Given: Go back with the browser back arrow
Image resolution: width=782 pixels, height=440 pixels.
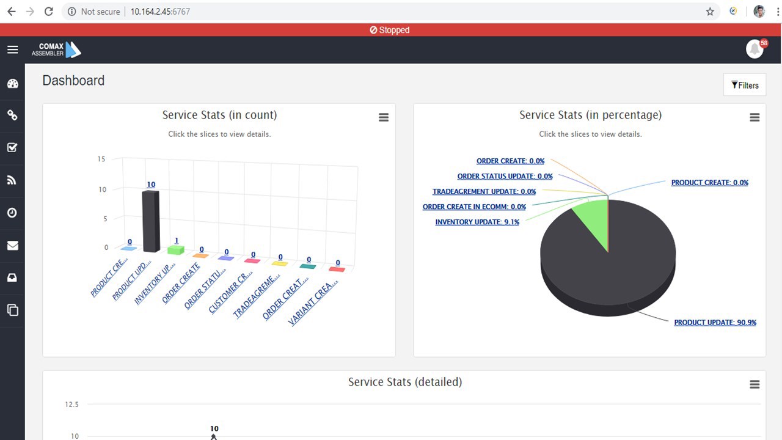Looking at the screenshot, I should (x=11, y=11).
